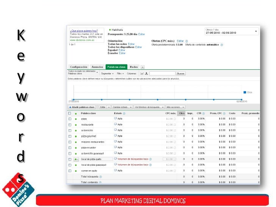Expand the Filtro dropdown

tap(121, 74)
